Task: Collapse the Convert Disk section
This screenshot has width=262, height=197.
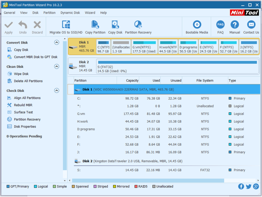Action: (x=57, y=43)
